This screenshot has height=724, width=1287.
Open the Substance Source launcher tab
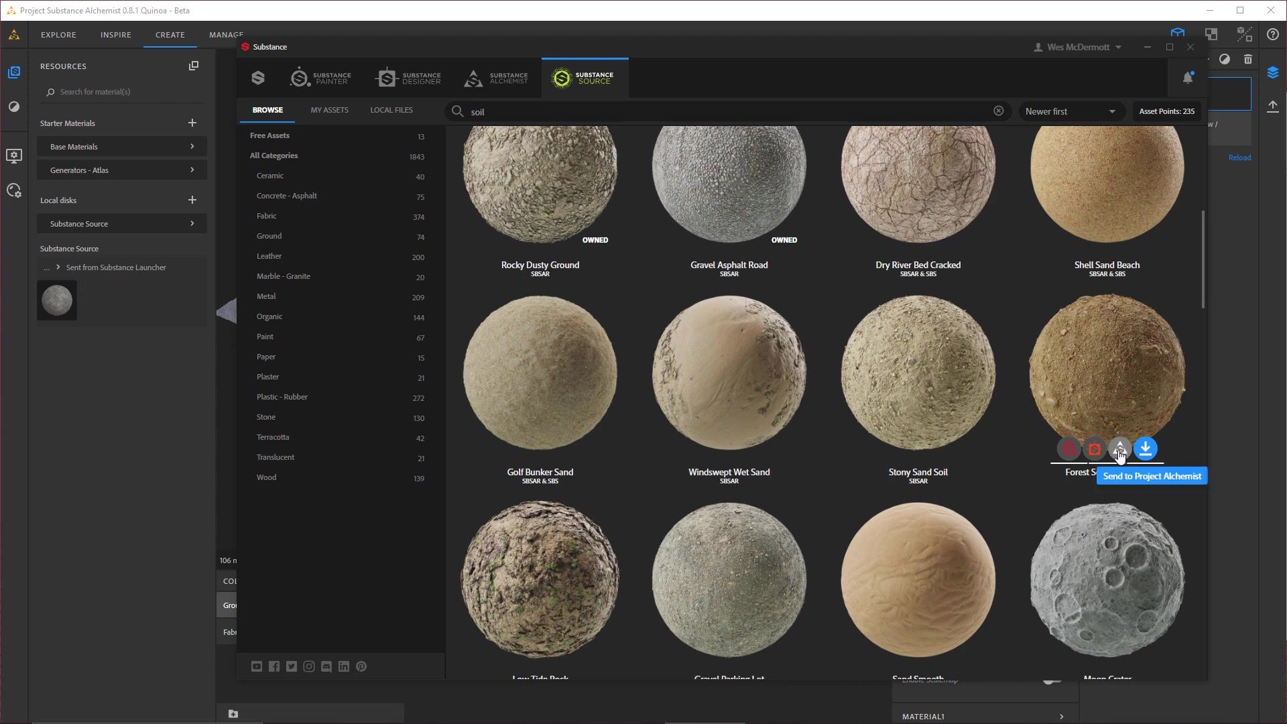pos(585,78)
